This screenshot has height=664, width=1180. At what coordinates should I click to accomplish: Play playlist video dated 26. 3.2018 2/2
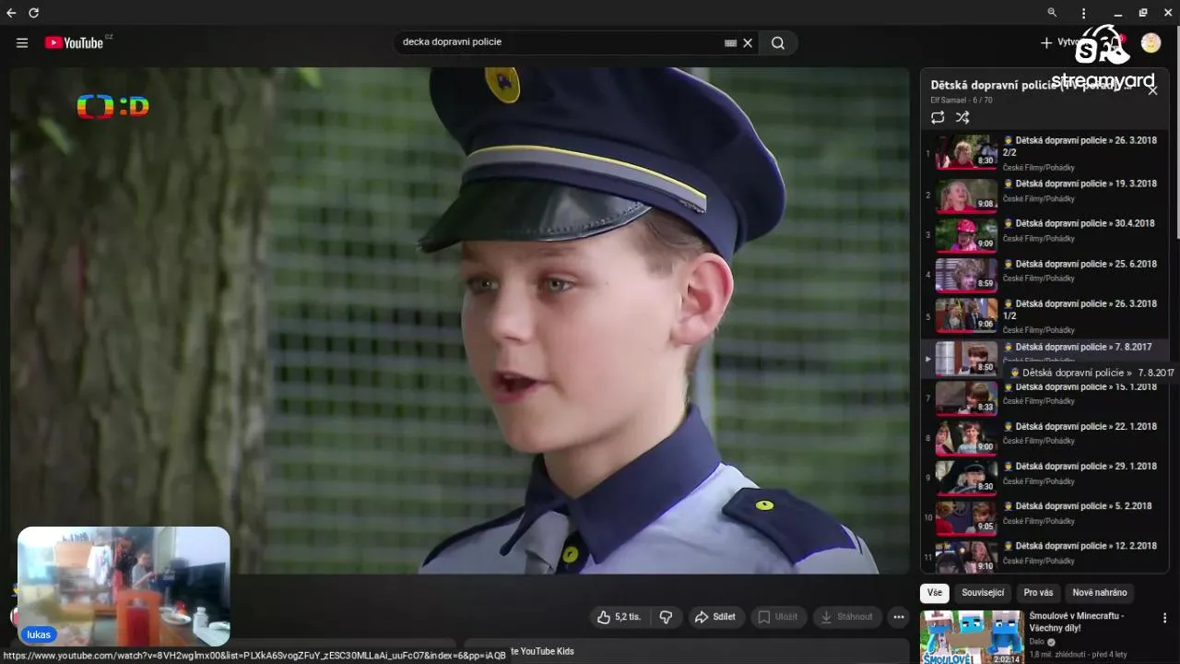click(1045, 152)
